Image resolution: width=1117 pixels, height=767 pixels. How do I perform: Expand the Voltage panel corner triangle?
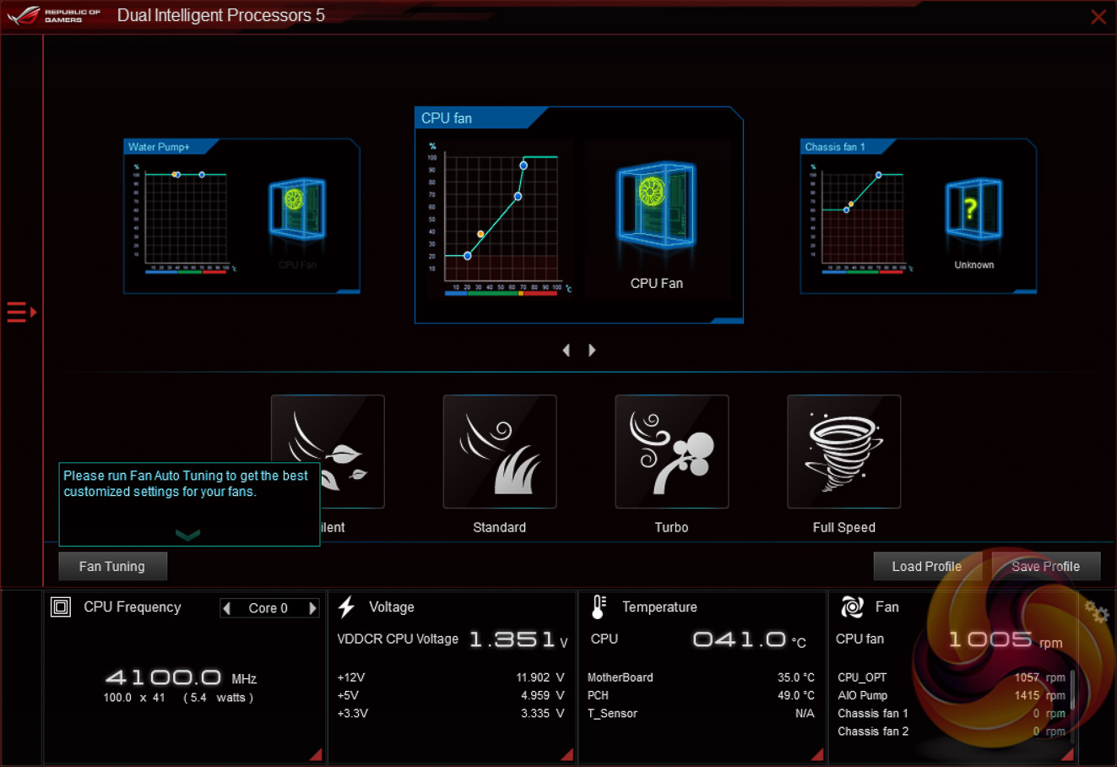[567, 754]
